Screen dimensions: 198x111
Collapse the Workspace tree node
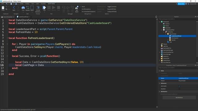pos(160,22)
